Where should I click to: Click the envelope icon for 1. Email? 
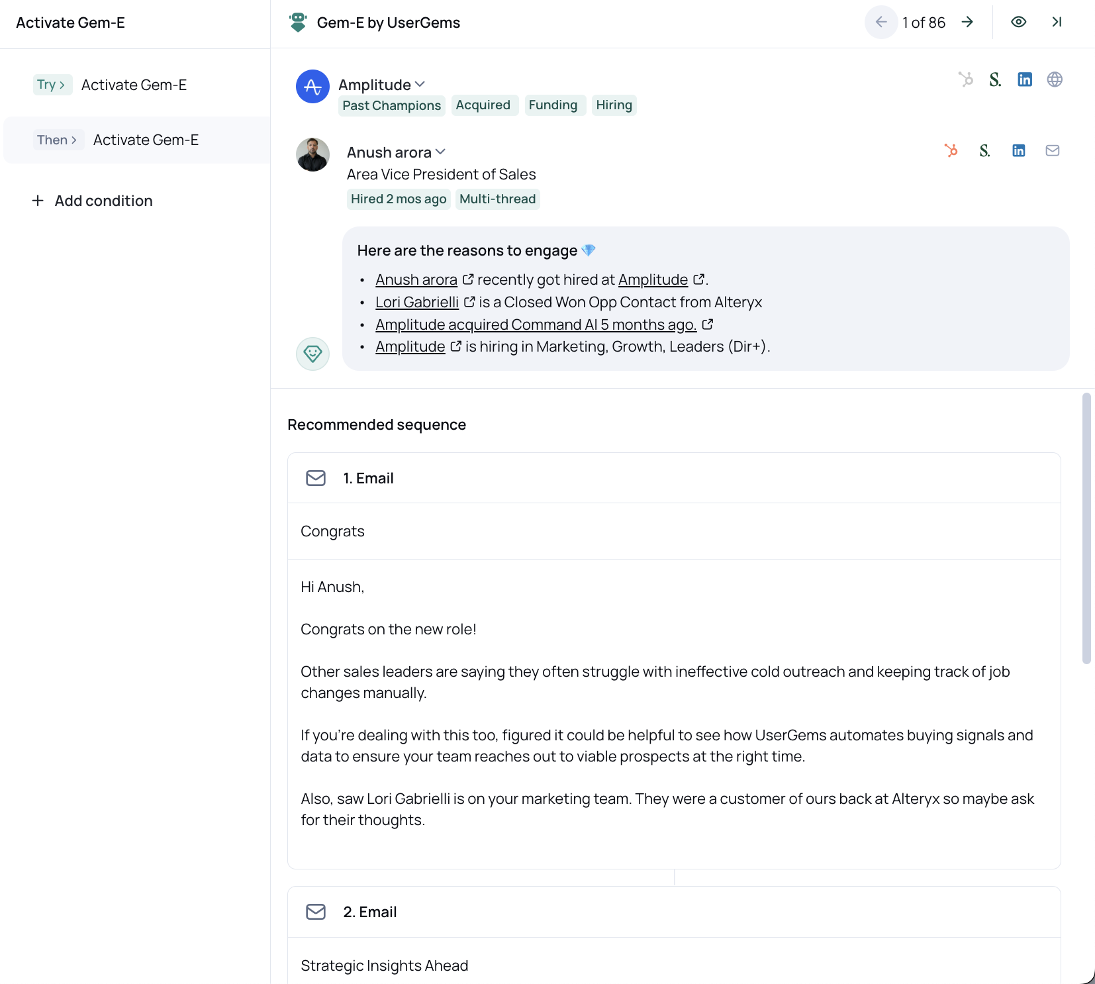[x=316, y=478]
